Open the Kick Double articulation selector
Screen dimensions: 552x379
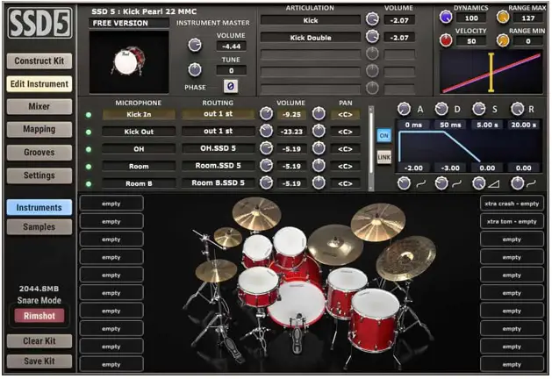click(311, 38)
